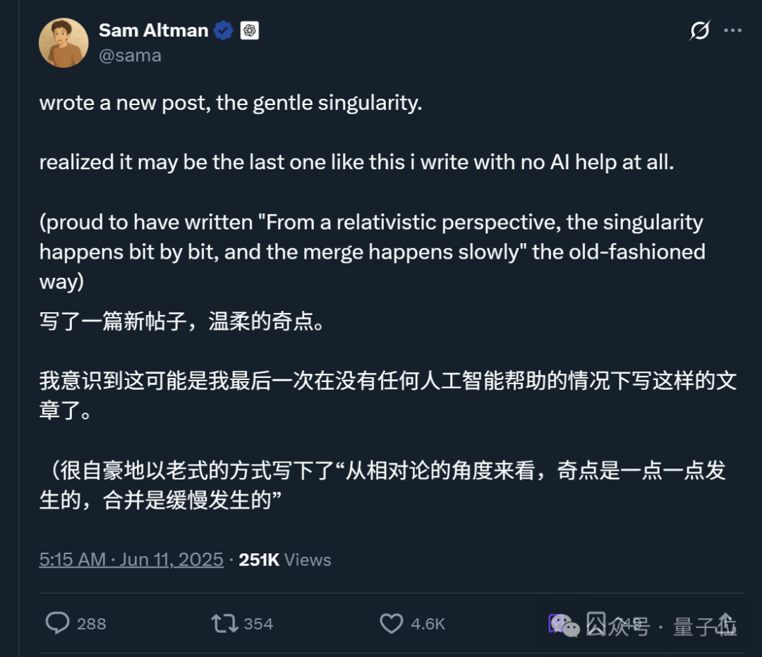Open Sam Altman's profile avatar
Image resolution: width=762 pixels, height=657 pixels.
pyautogui.click(x=64, y=43)
